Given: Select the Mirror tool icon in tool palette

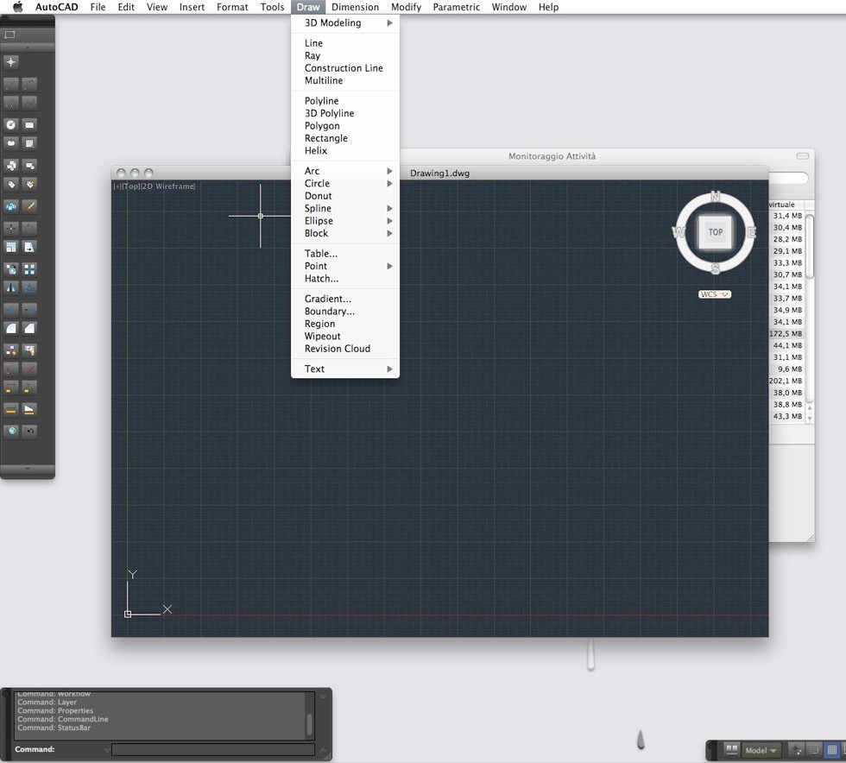Looking at the screenshot, I should (11, 287).
